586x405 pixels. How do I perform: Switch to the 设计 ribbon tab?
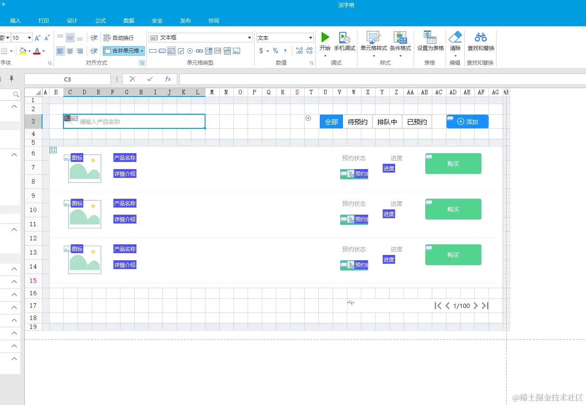[72, 21]
